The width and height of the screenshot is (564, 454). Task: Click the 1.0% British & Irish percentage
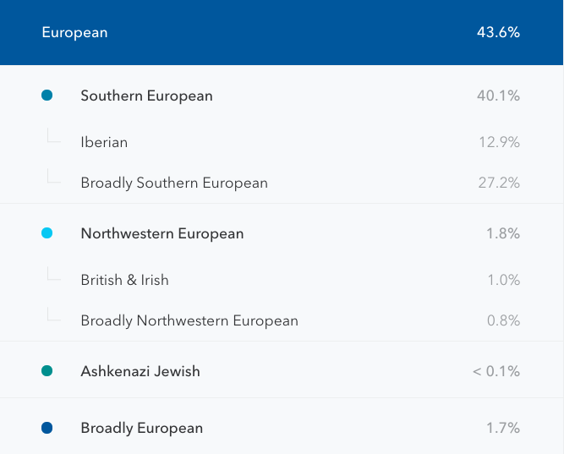coord(503,280)
